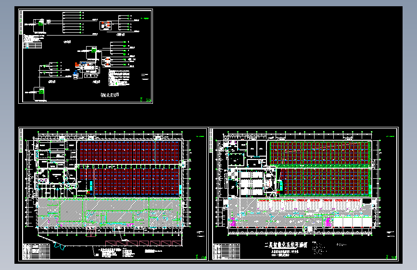The image size is (417, 270).
Task: Click the title block table in the second-floor plan sheet
Action: (226, 251)
